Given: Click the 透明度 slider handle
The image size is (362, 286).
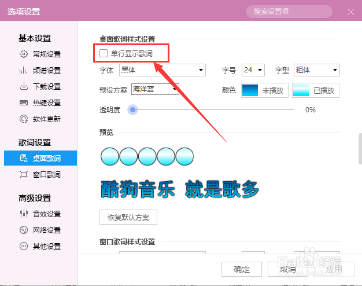Looking at the screenshot, I should coord(132,109).
